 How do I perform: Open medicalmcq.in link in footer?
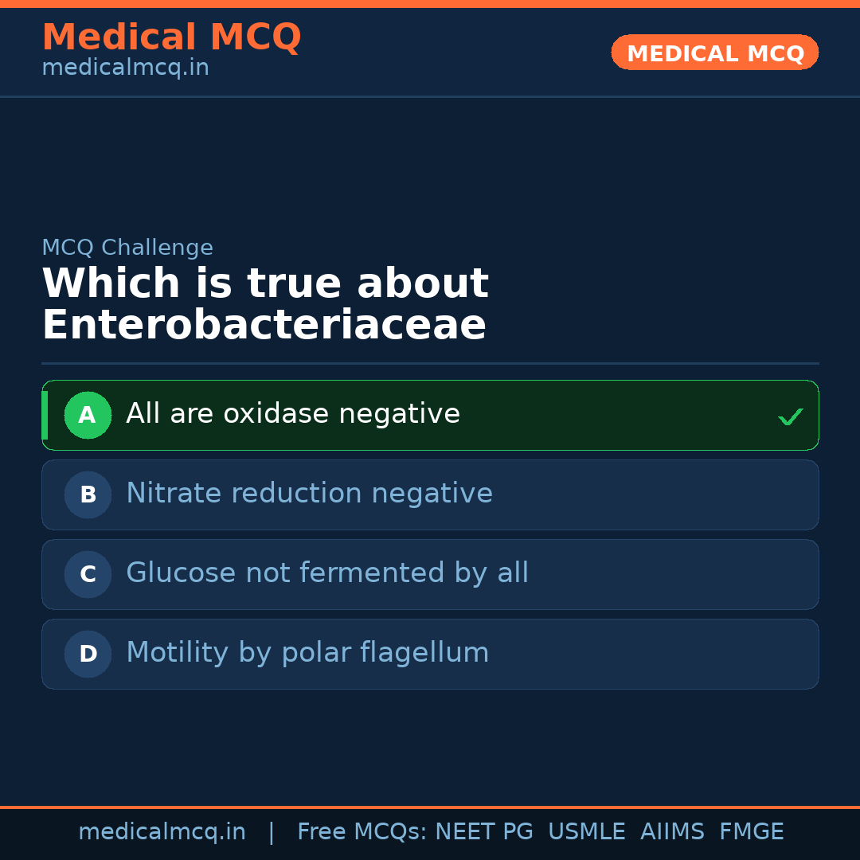162,832
